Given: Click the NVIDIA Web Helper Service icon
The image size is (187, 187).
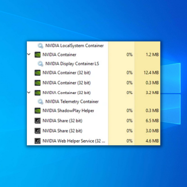Looking at the screenshot, I should pyautogui.click(x=37, y=141).
